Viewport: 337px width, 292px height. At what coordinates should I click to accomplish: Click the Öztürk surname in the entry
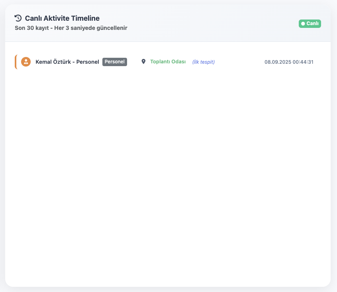(x=62, y=62)
